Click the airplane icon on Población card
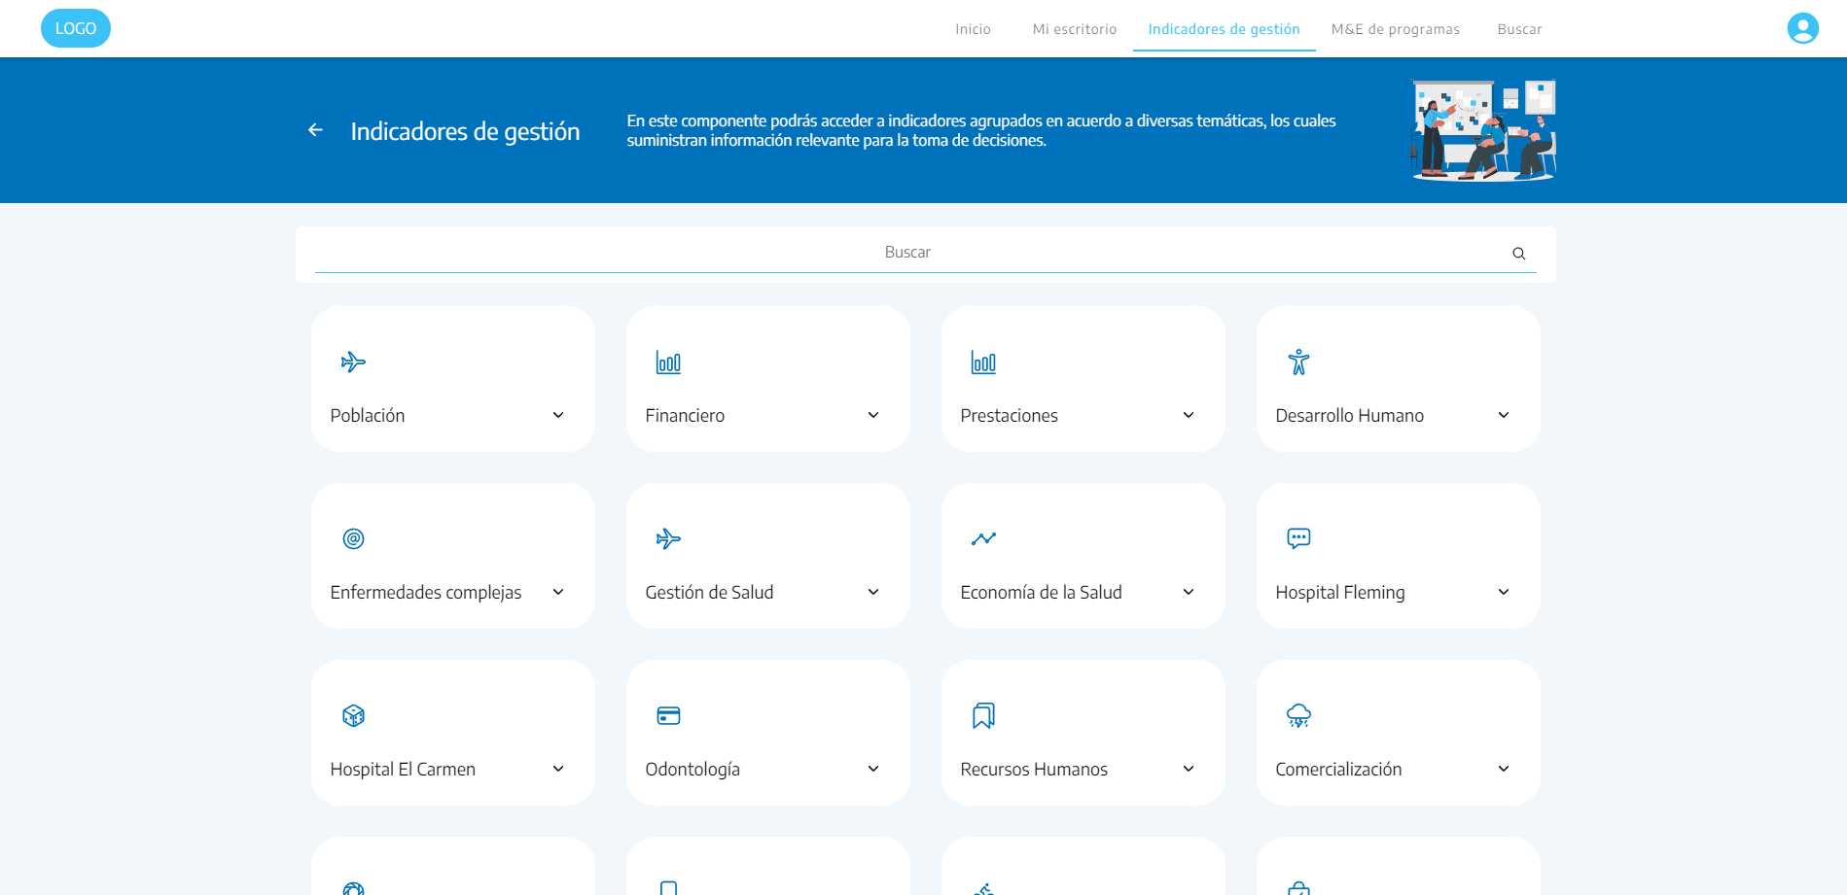Image resolution: width=1847 pixels, height=895 pixels. point(353,362)
